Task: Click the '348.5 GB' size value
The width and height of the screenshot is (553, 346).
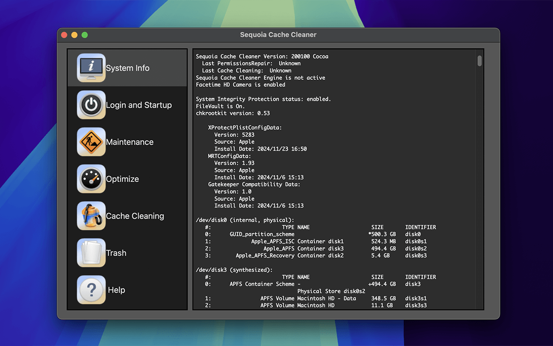Action: 383,298
